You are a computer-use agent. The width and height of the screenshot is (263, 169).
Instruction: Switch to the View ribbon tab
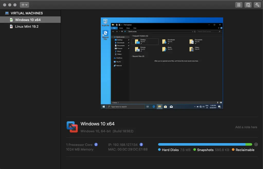tap(135, 28)
